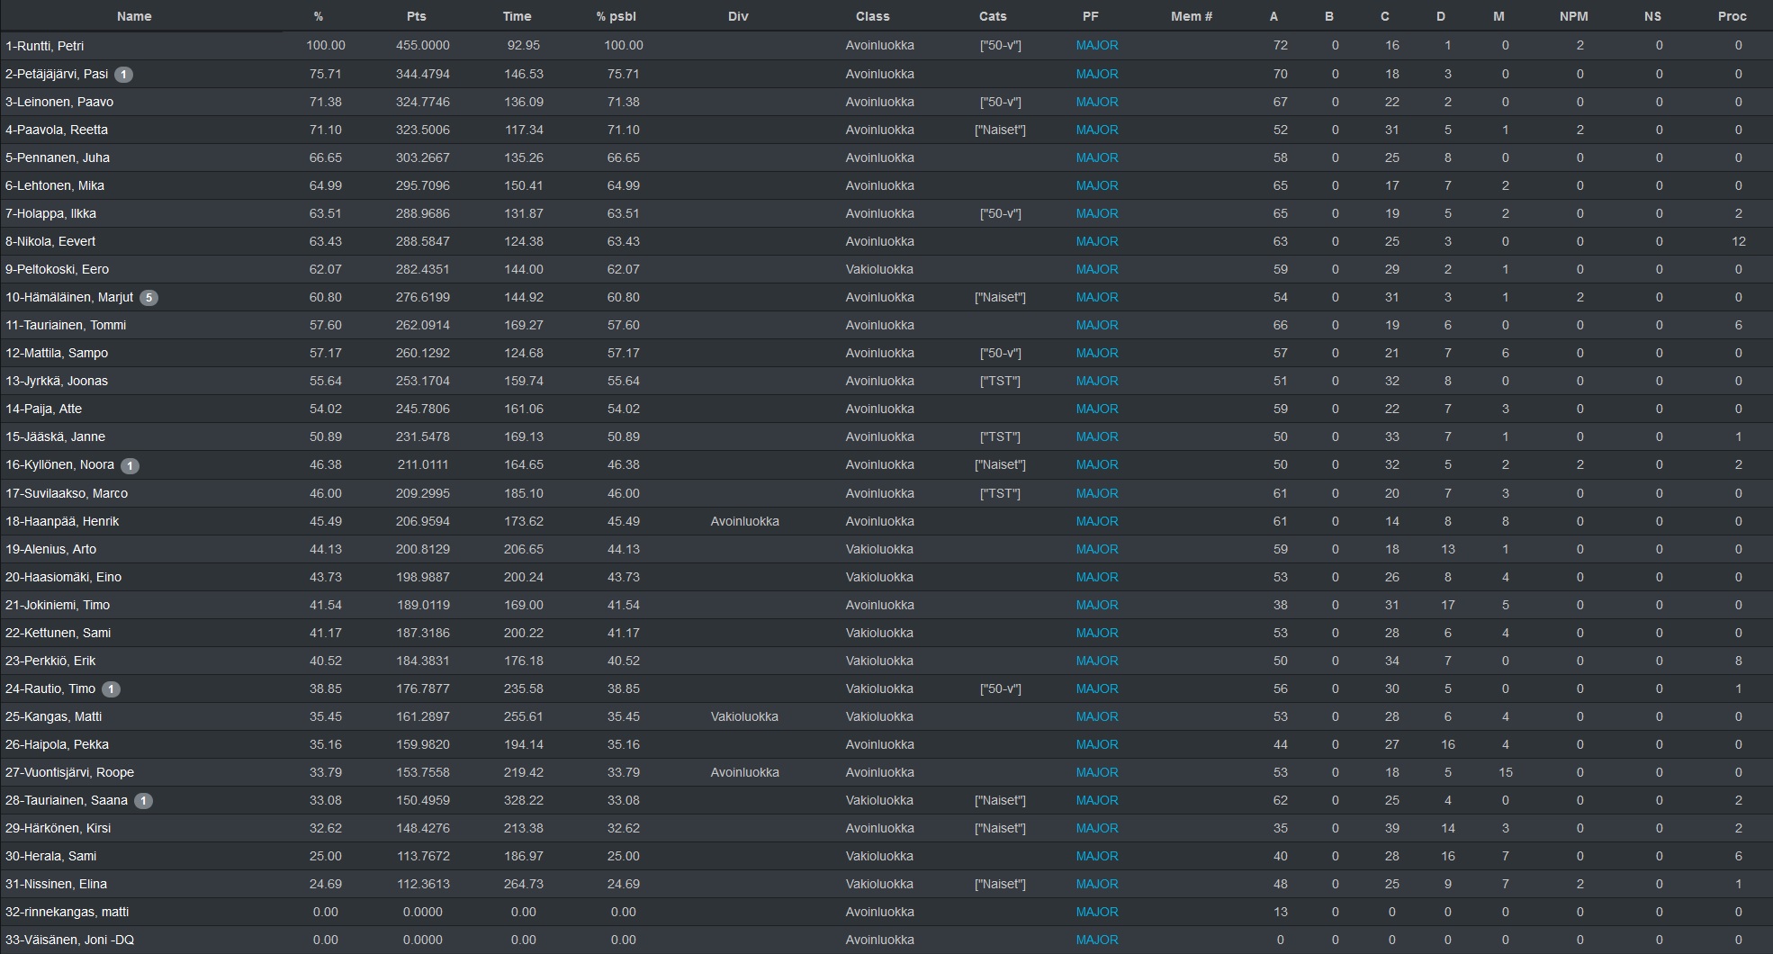Click Proc value 12 in Nikola row

(1739, 241)
